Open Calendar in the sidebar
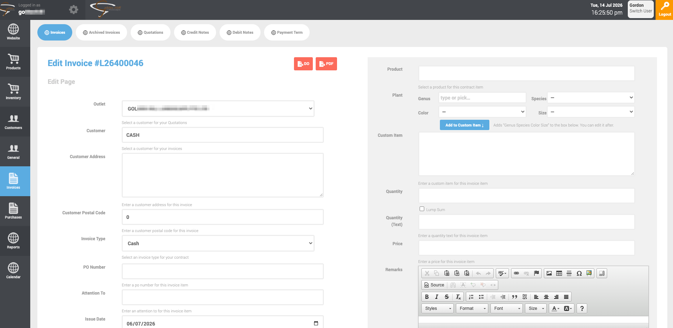Viewport: 673px width, 328px height. (x=14, y=271)
